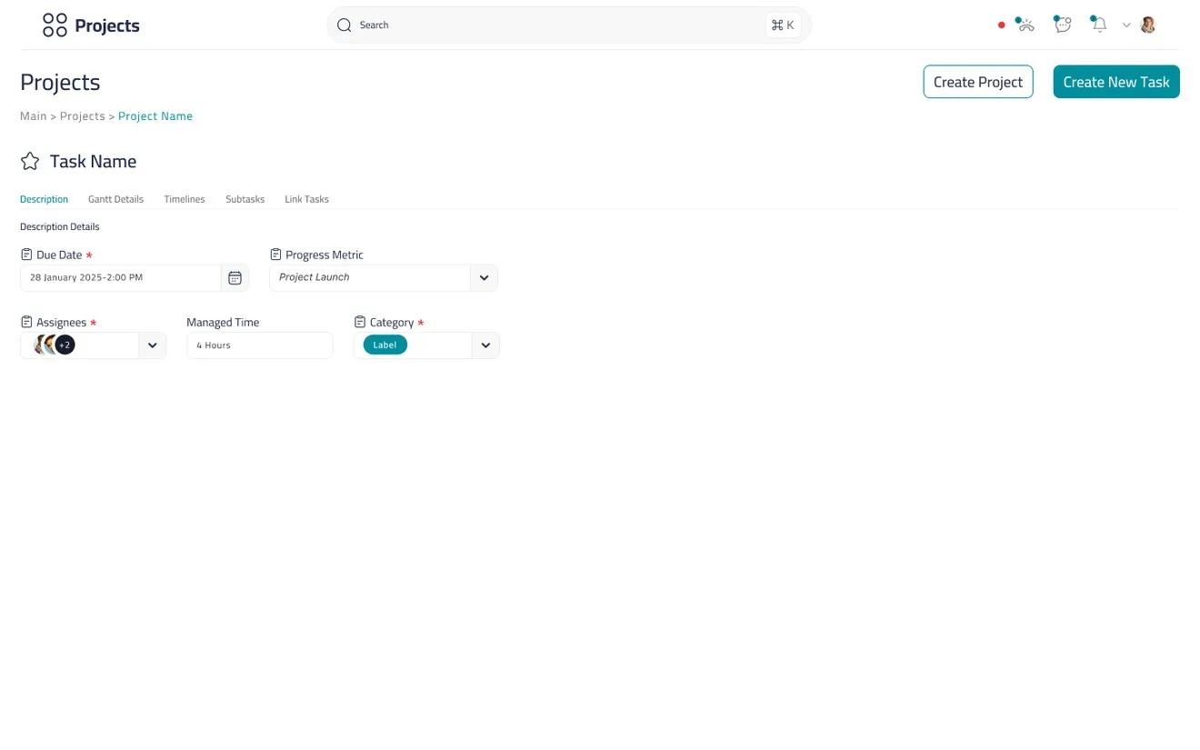Switch to the Subtasks tab

[245, 199]
